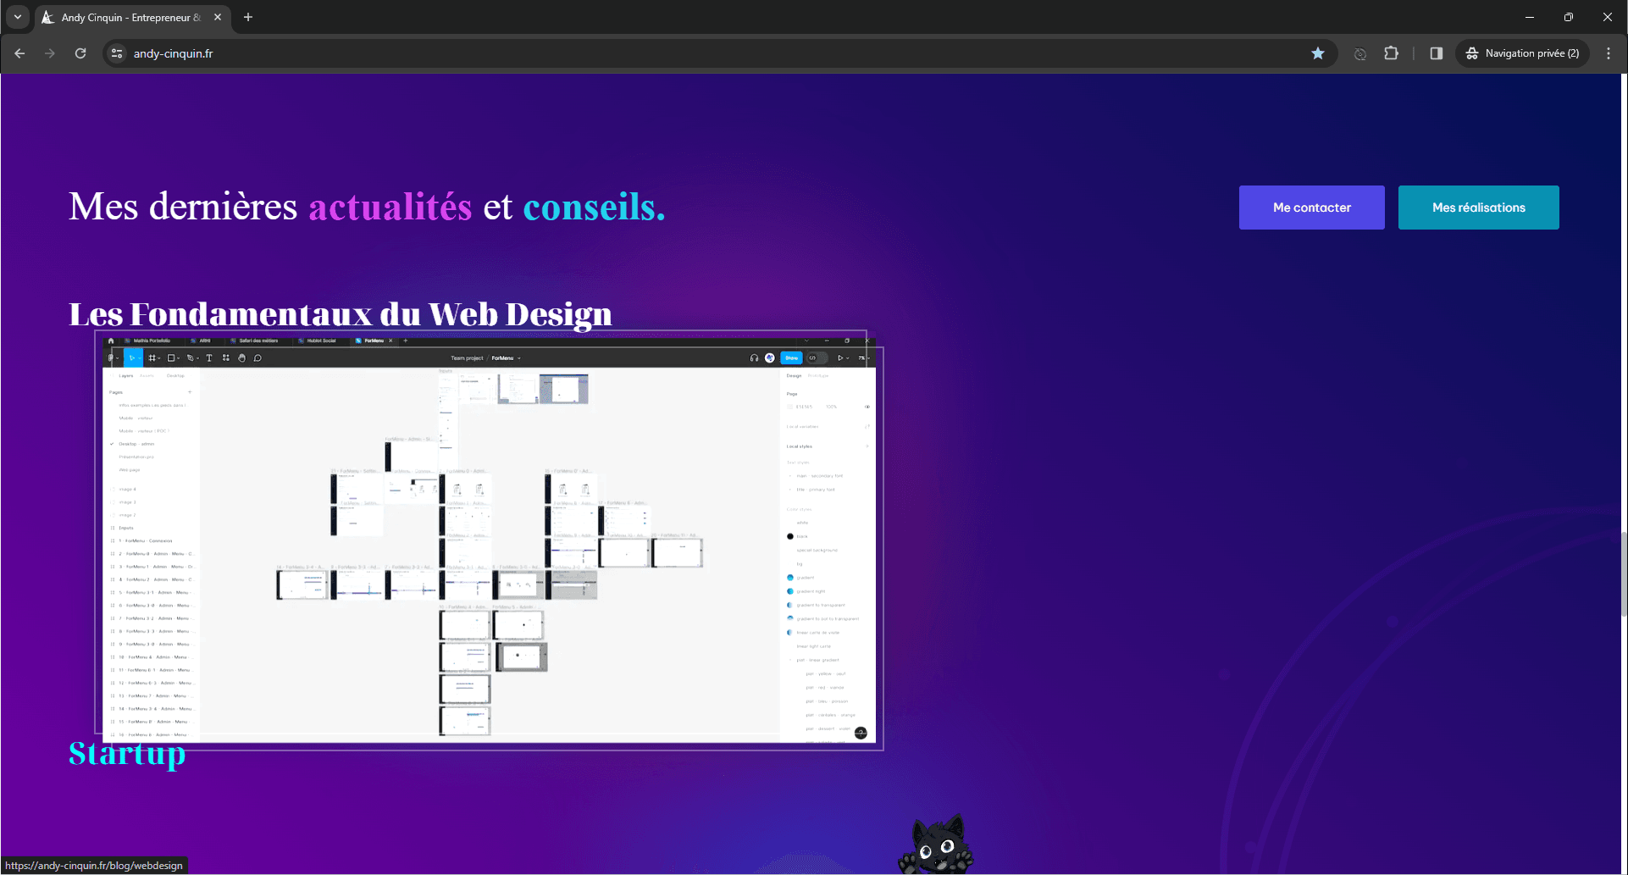Reload the andy-cinquin.fr page
1628x875 pixels.
(x=80, y=53)
